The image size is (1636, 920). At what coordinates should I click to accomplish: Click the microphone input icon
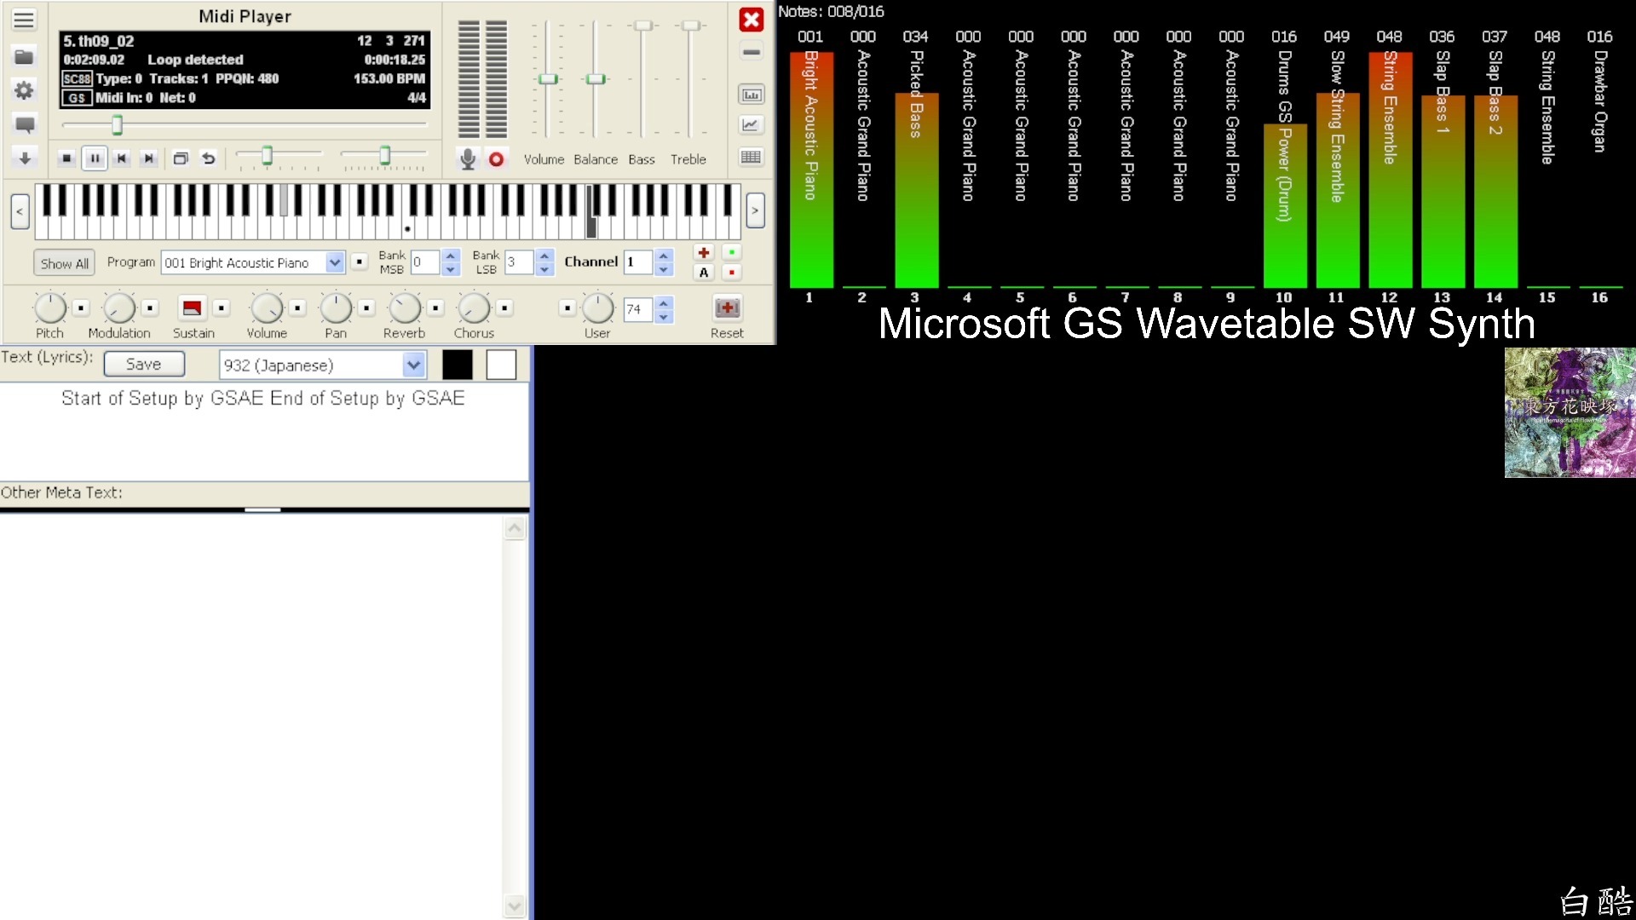(x=467, y=158)
